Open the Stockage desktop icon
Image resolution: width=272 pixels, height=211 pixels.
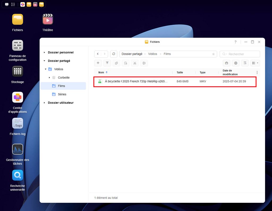[x=18, y=71]
